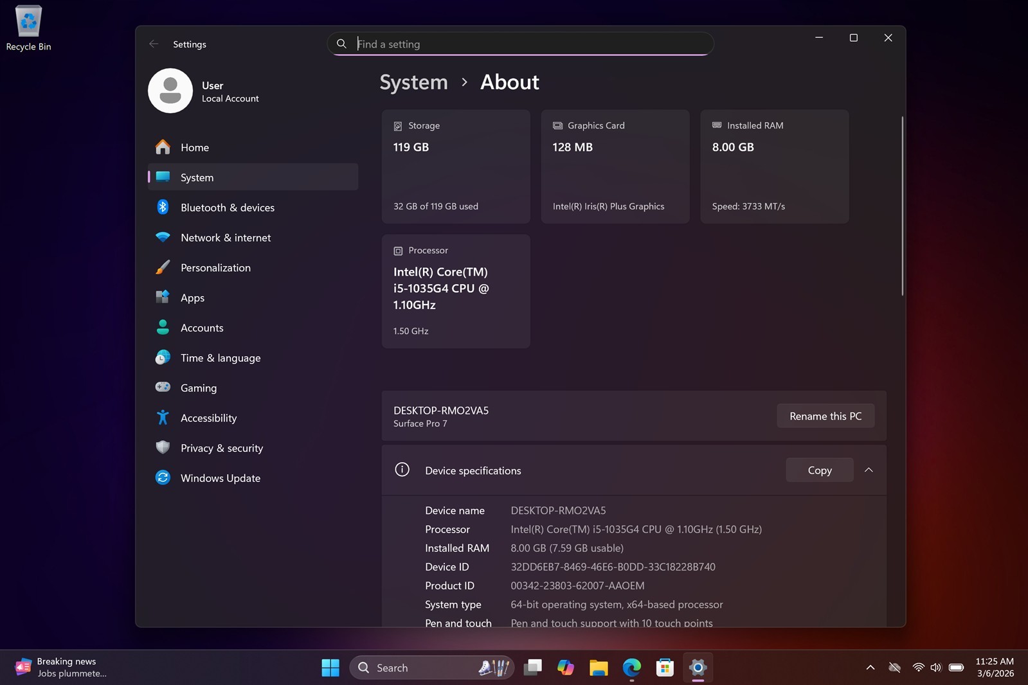Launch Copilot from the taskbar
The width and height of the screenshot is (1028, 685).
click(566, 668)
